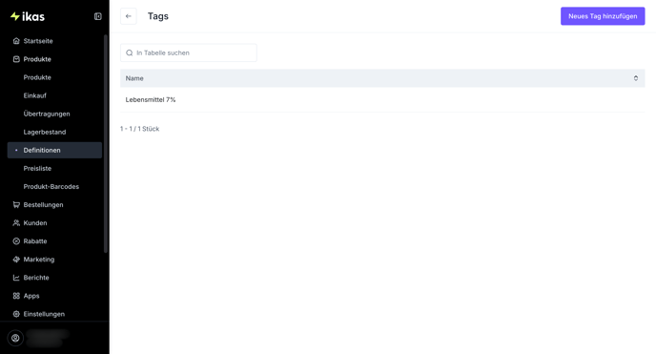
Task: Open Apps label in sidebar
Action: click(x=31, y=296)
